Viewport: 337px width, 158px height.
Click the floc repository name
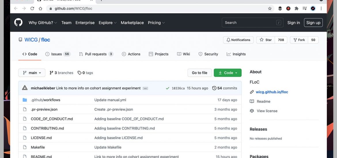coord(46,40)
